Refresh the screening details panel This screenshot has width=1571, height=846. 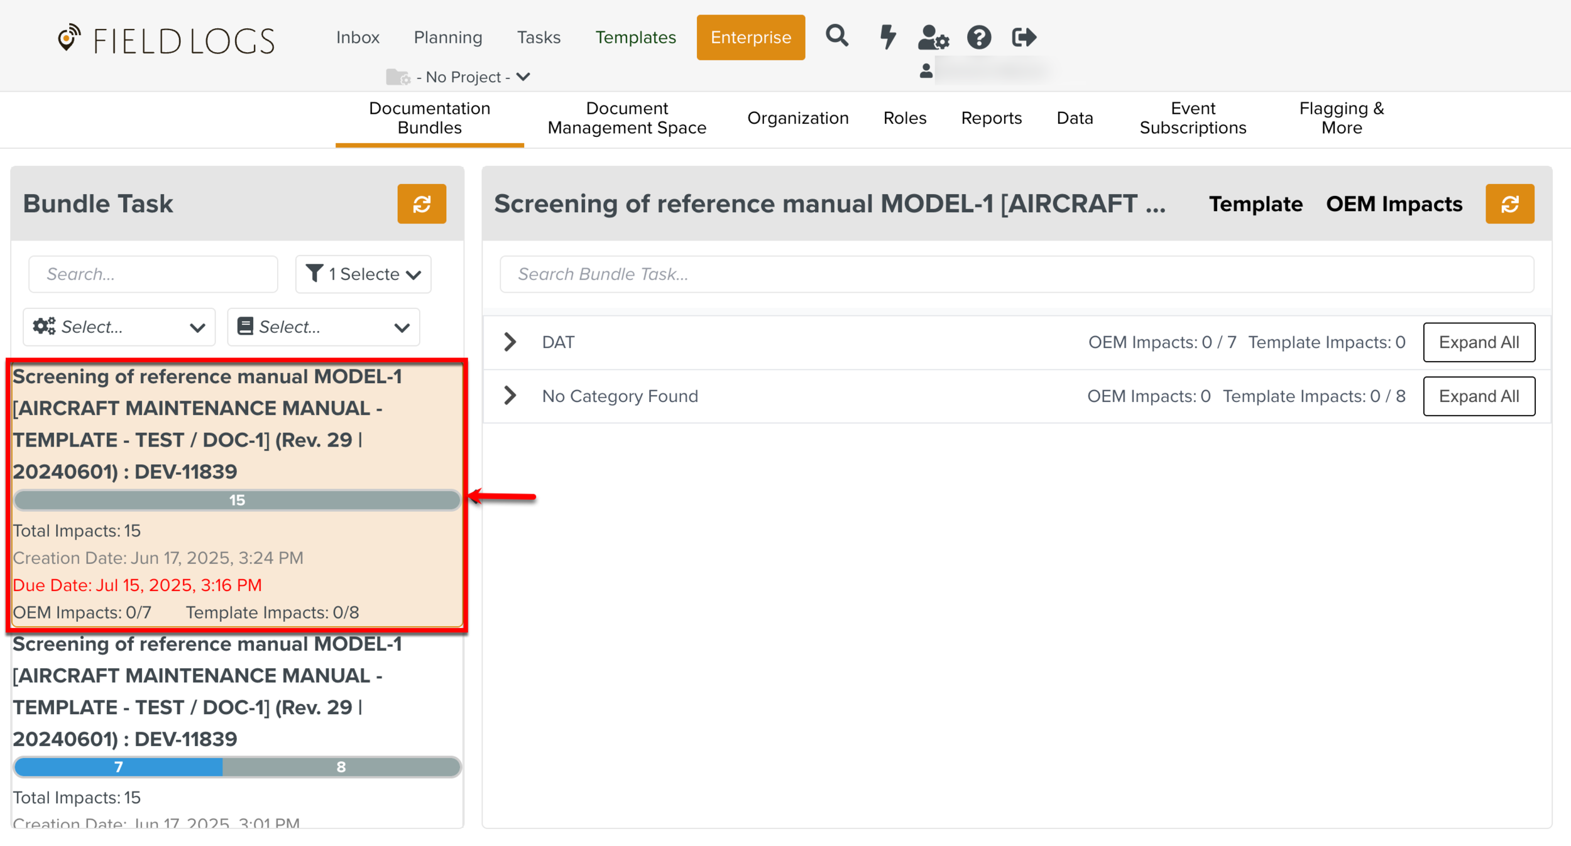tap(1509, 203)
